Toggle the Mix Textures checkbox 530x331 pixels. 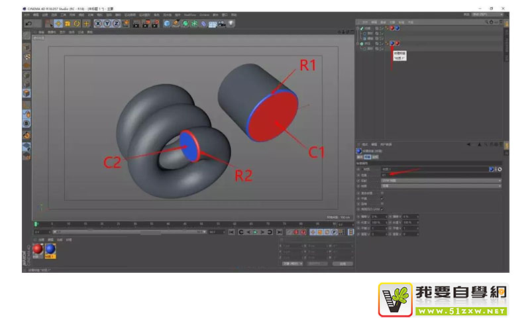382,193
